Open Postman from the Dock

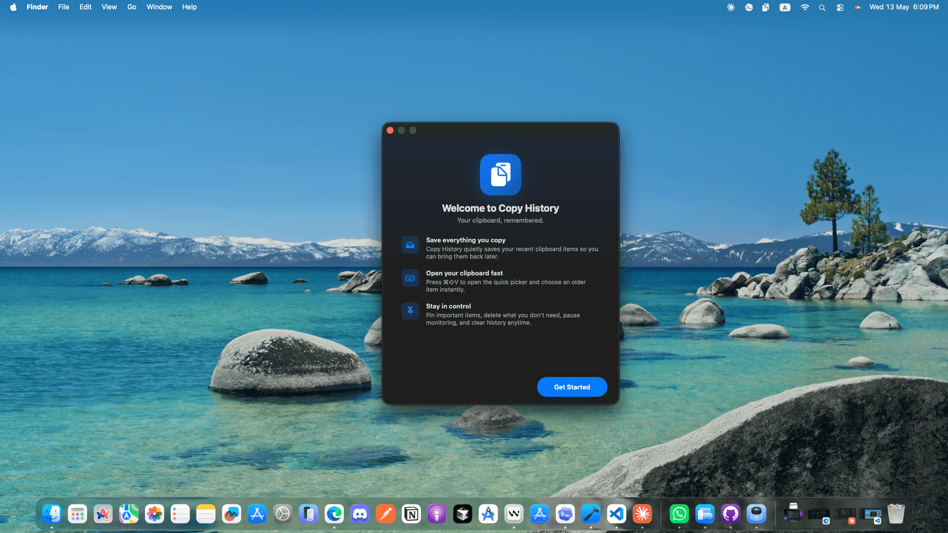click(386, 514)
